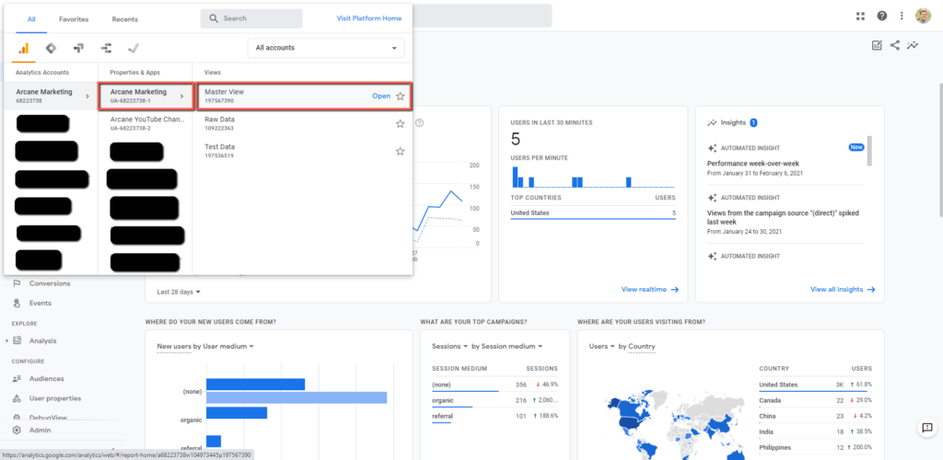This screenshot has width=943, height=460.
Task: Click the (none) new users bar
Action: [x=256, y=385]
